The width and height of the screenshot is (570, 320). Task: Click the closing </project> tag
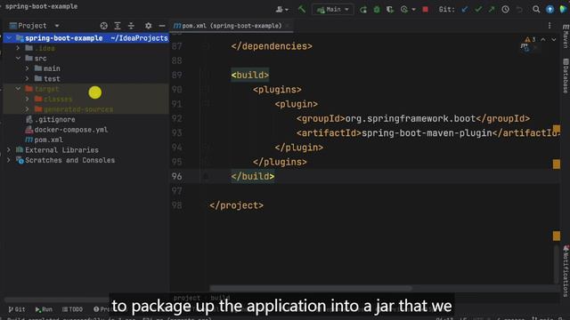236,205
